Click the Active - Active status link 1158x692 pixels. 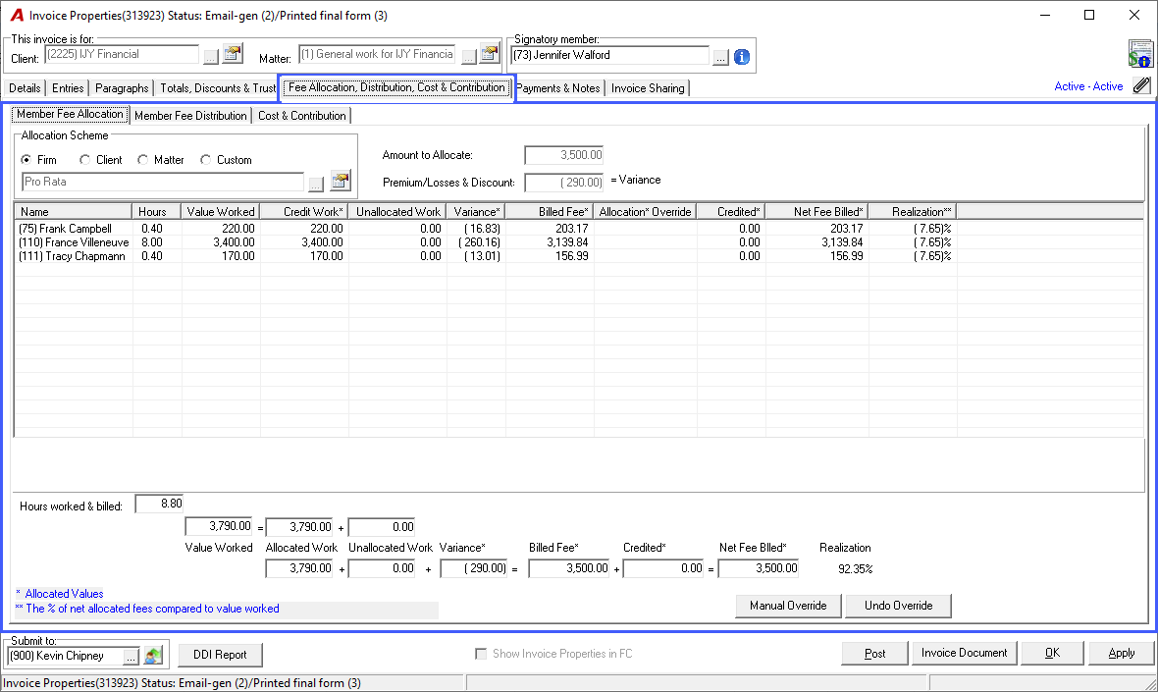point(1088,86)
